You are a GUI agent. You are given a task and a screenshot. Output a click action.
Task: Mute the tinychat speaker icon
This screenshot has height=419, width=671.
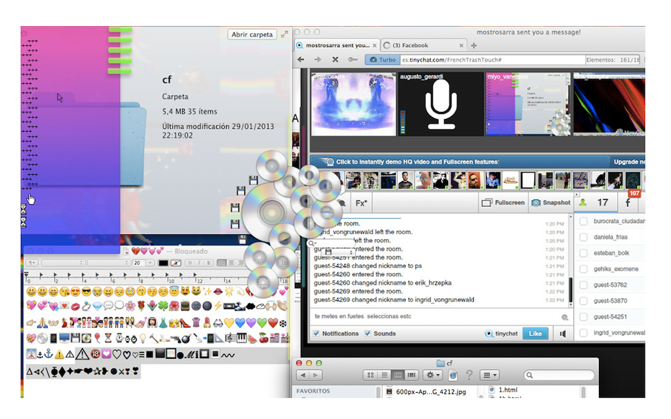click(563, 333)
